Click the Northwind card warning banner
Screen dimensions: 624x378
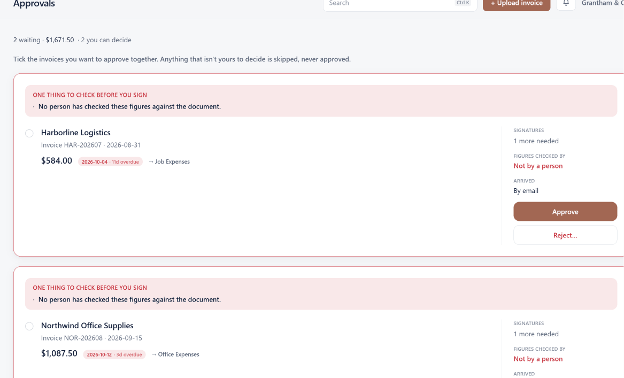click(x=321, y=294)
